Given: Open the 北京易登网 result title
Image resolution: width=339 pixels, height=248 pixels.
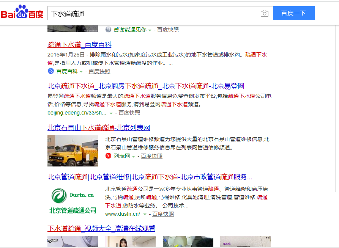Looking at the screenshot, I should point(145,86).
